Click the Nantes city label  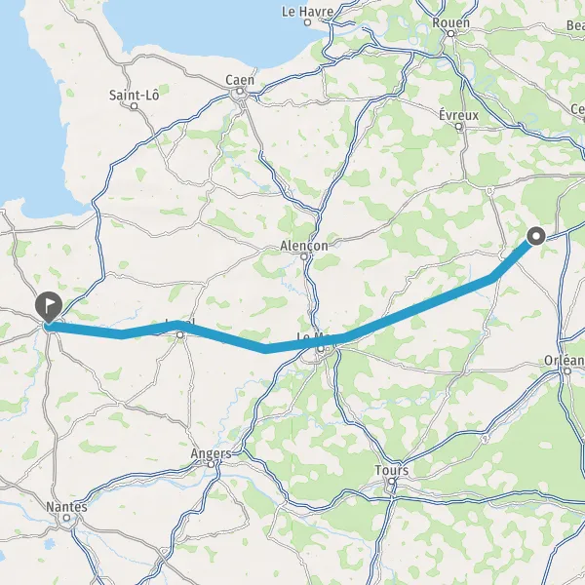coord(66,507)
